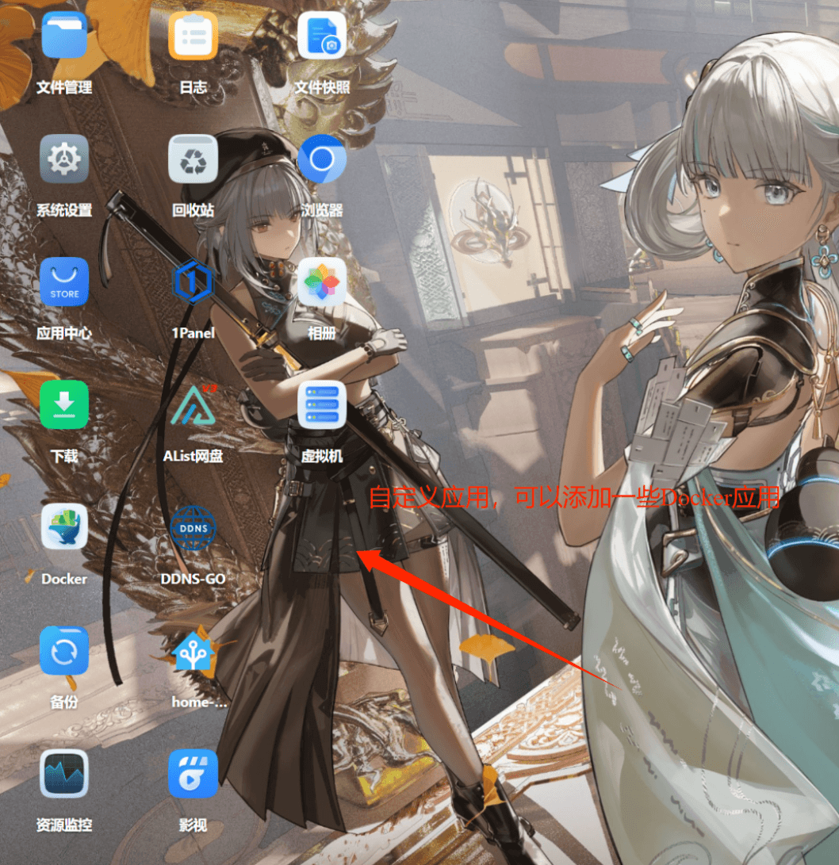Click the AList网盘 label text

click(x=193, y=456)
